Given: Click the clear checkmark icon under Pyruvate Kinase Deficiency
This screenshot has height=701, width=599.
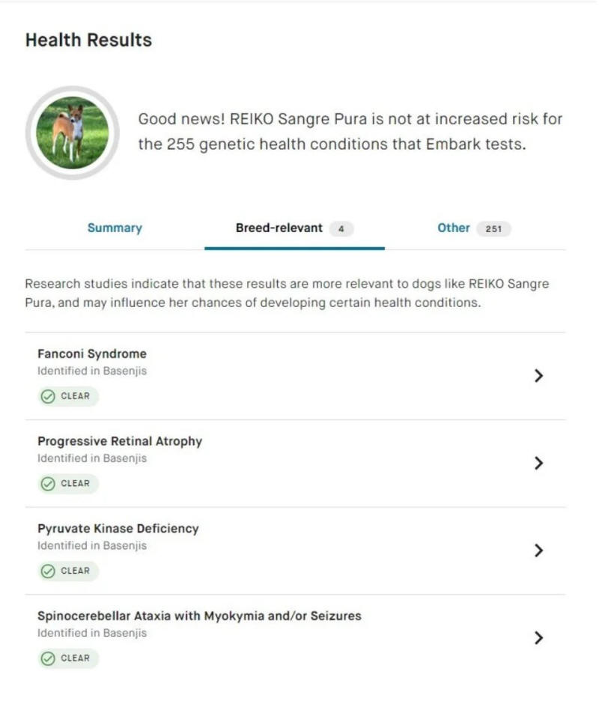Looking at the screenshot, I should click(x=48, y=571).
